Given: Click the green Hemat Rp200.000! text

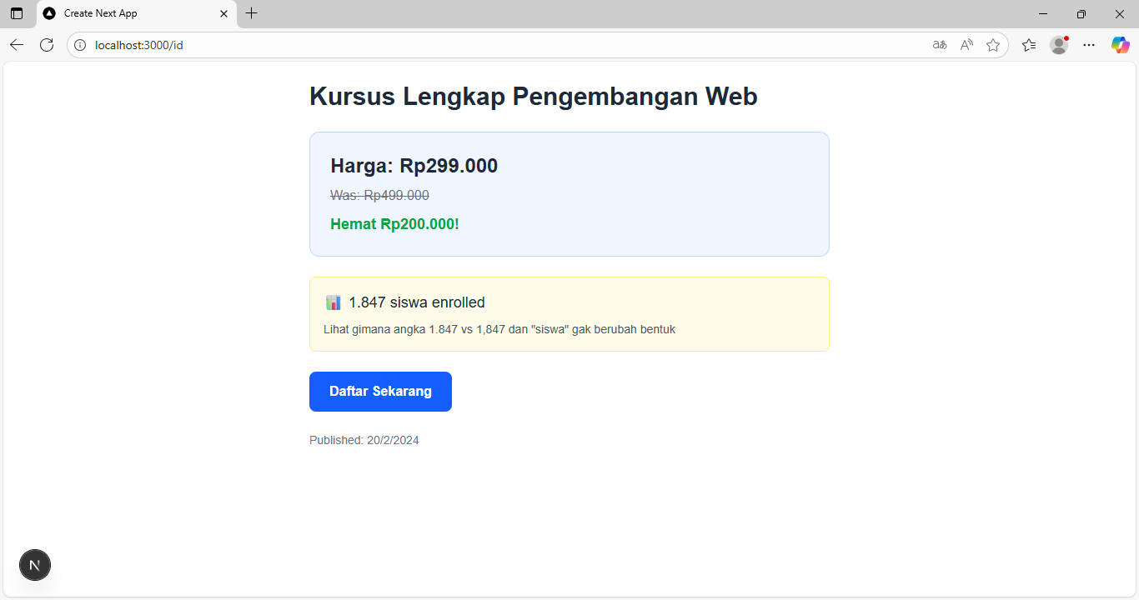Looking at the screenshot, I should coord(394,224).
